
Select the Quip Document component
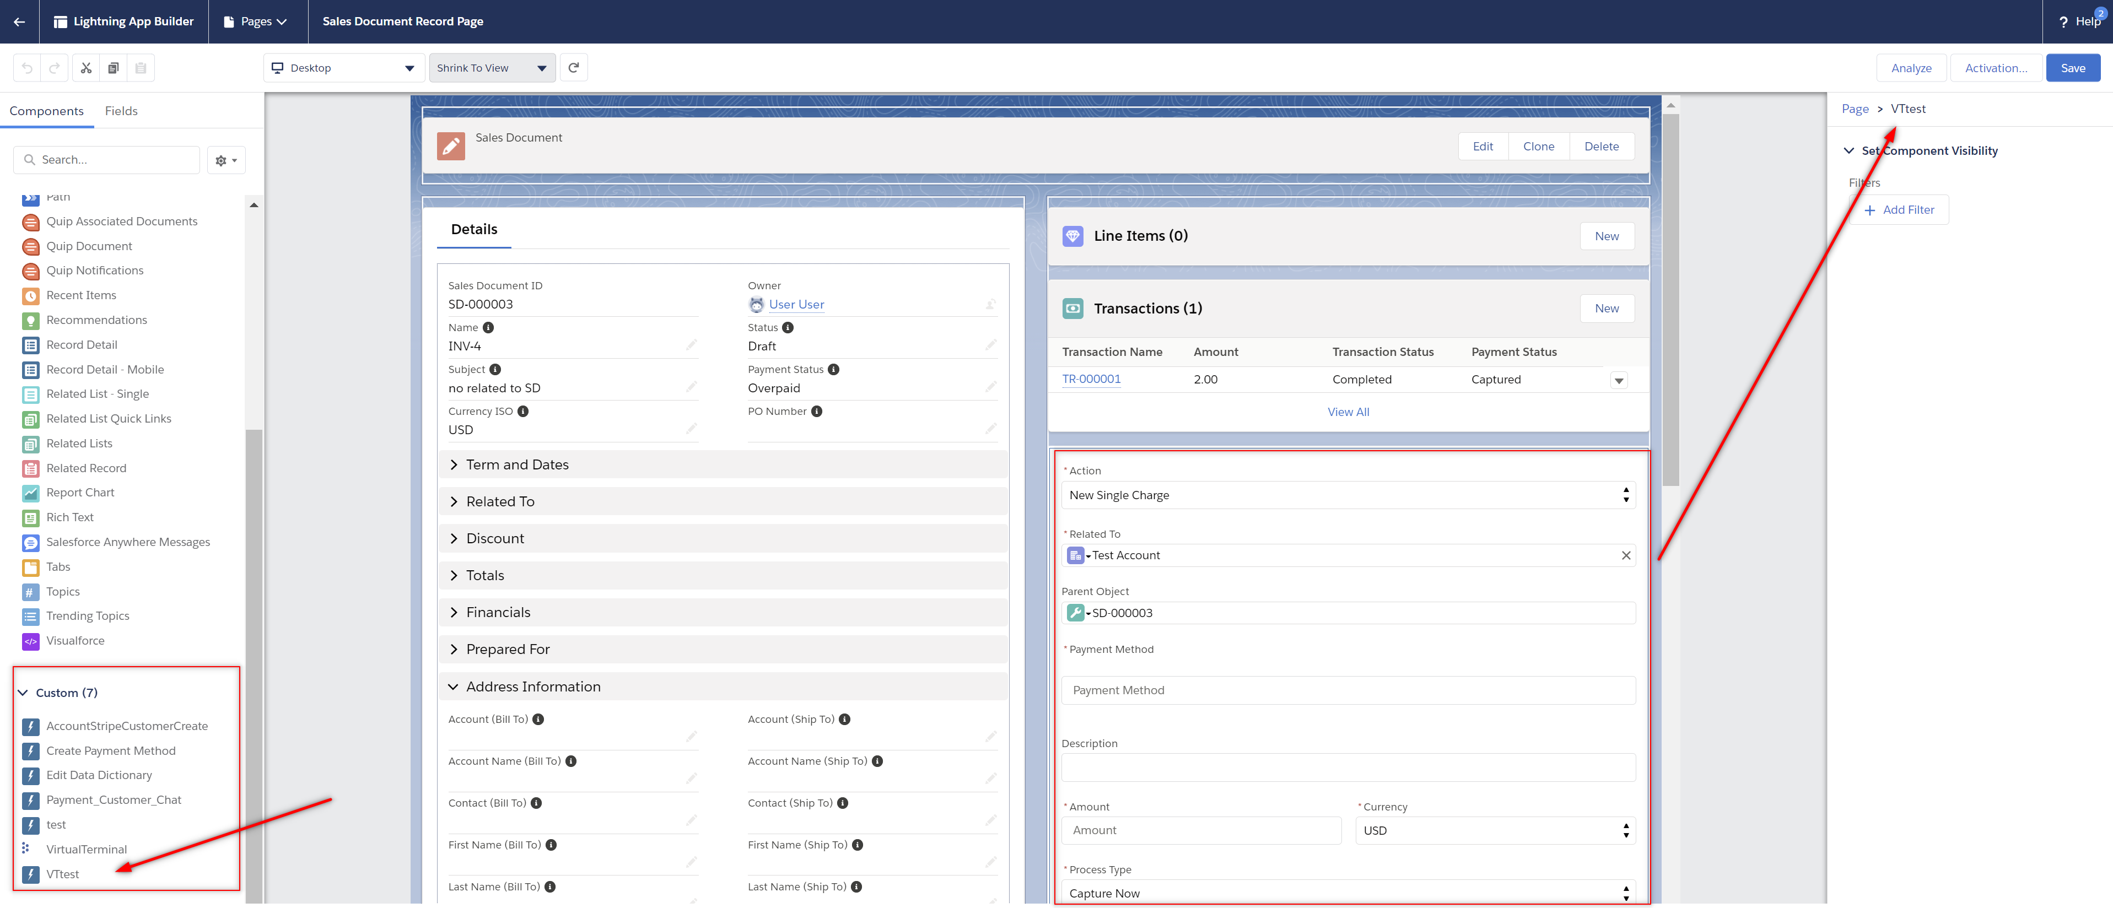(x=89, y=246)
